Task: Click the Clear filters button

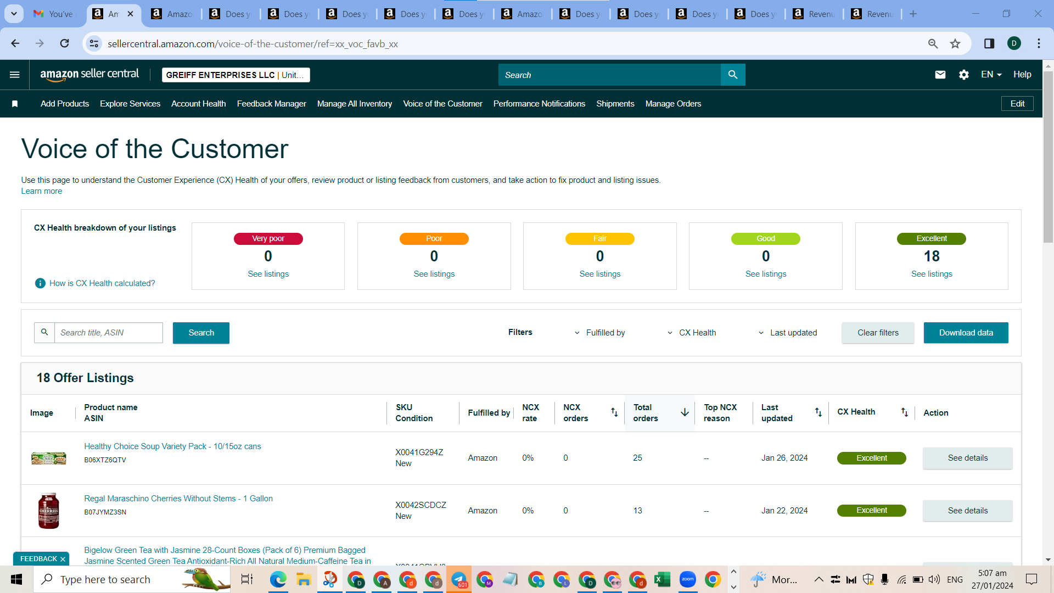Action: 878,333
